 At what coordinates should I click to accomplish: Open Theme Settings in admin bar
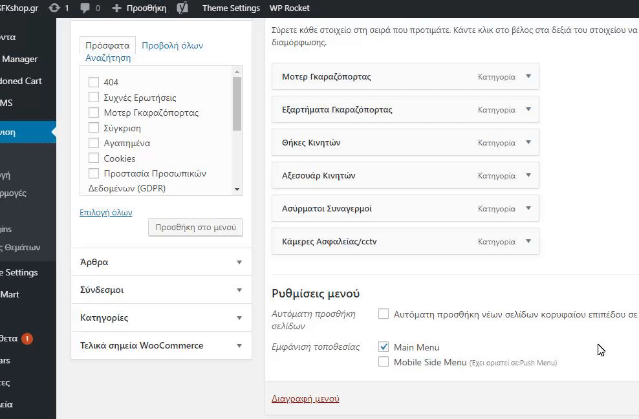tap(231, 8)
